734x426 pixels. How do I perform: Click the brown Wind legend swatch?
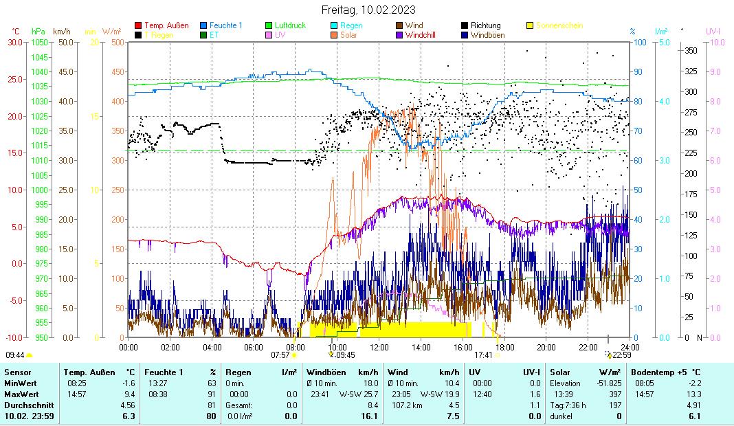click(x=399, y=25)
